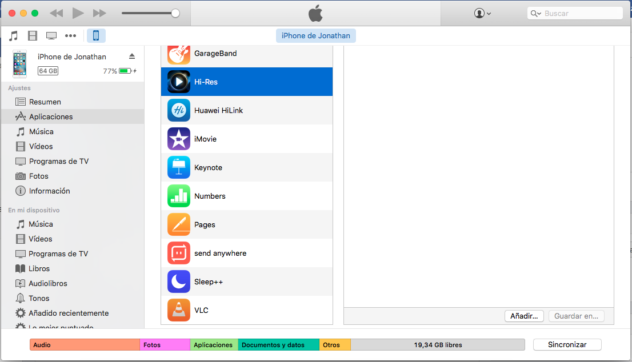Click the volume slider knob
This screenshot has height=362, width=632.
coord(175,13)
